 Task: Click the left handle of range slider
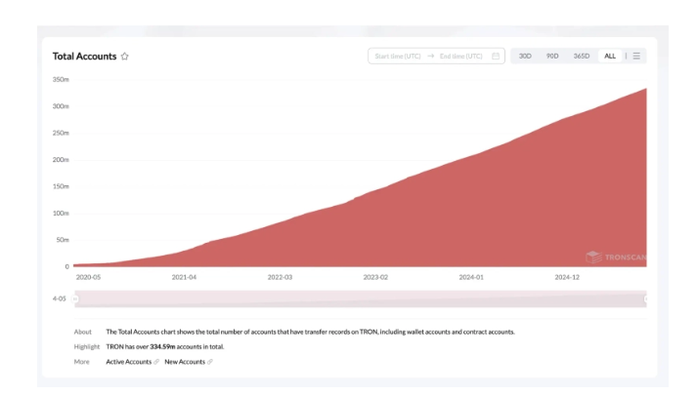point(75,298)
